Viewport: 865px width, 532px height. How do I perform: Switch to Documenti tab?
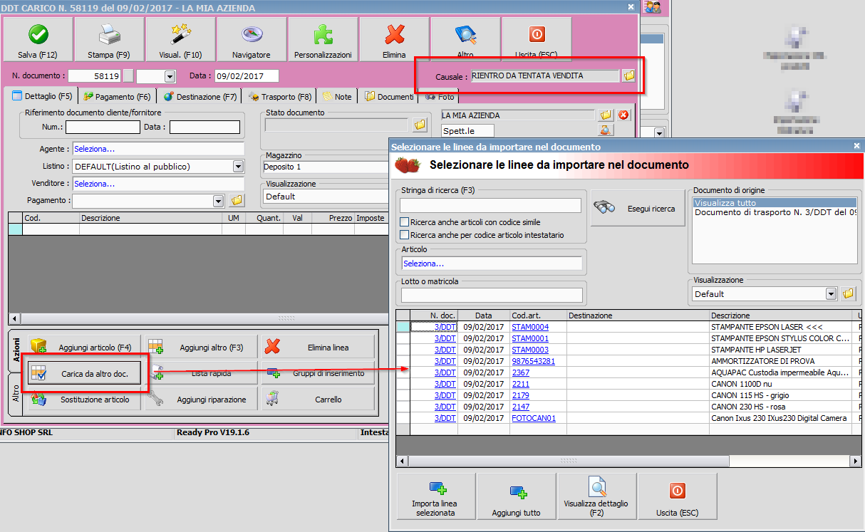pyautogui.click(x=389, y=96)
